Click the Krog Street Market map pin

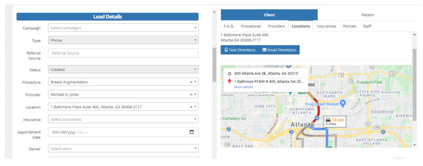(x=342, y=102)
